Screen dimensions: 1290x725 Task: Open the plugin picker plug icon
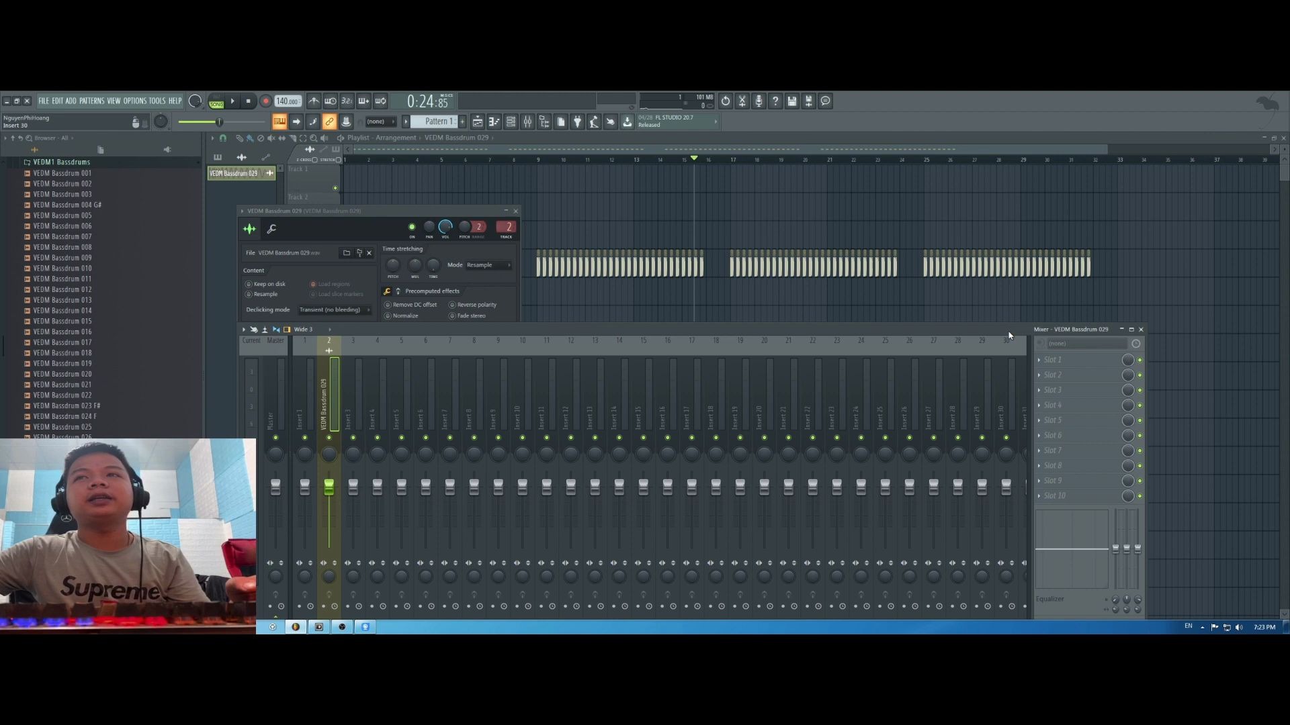(577, 122)
